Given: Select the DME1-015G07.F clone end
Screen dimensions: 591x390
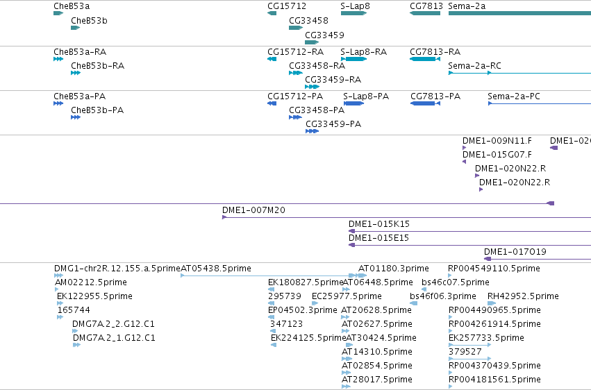Looking at the screenshot, I should 465,162.
